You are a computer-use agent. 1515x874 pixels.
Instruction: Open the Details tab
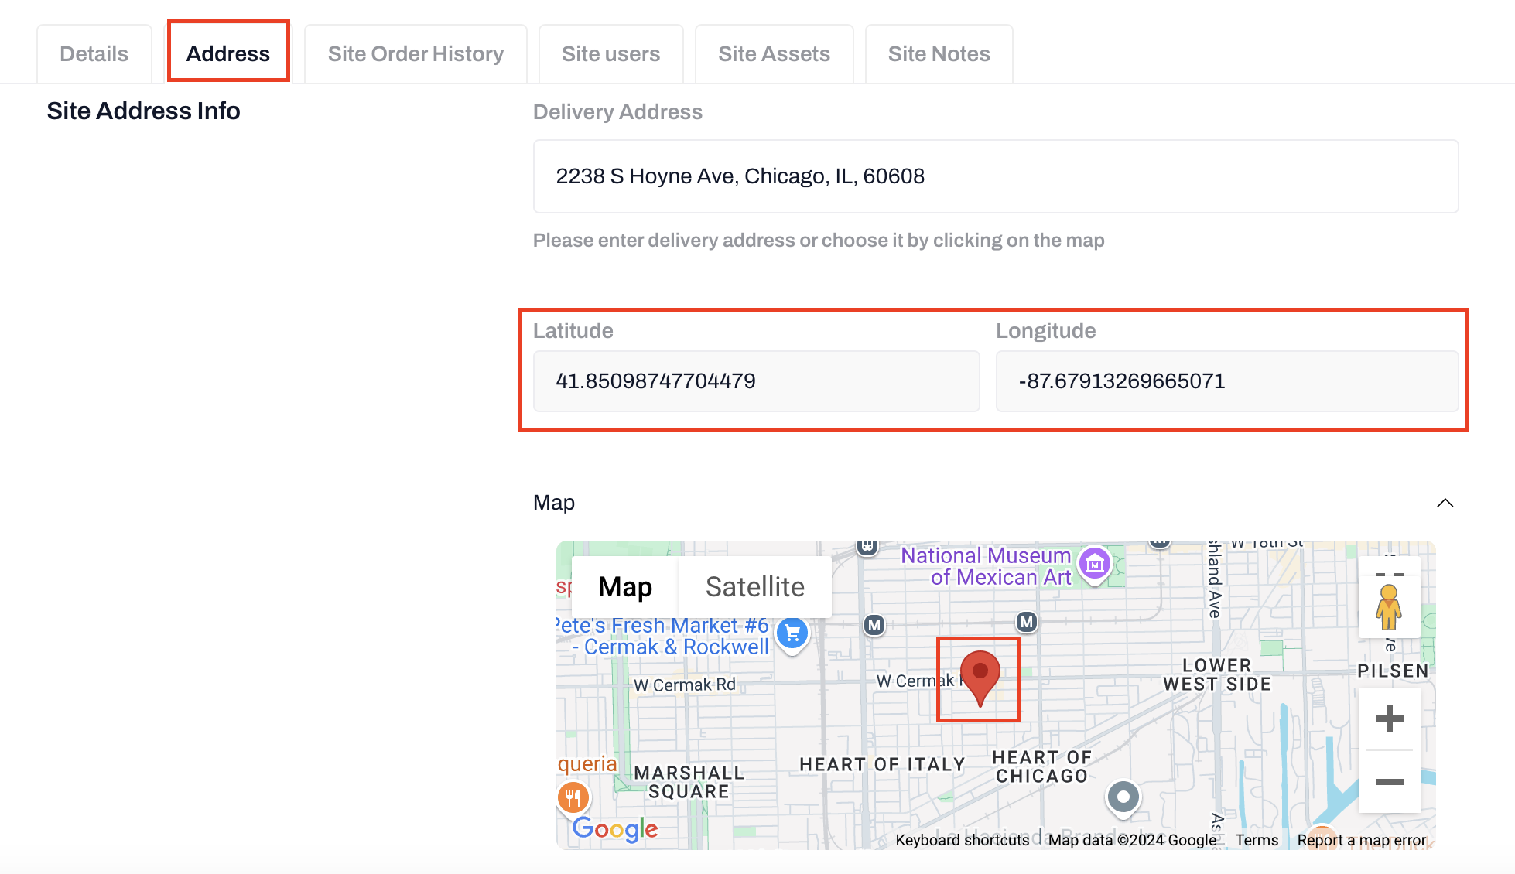(94, 54)
